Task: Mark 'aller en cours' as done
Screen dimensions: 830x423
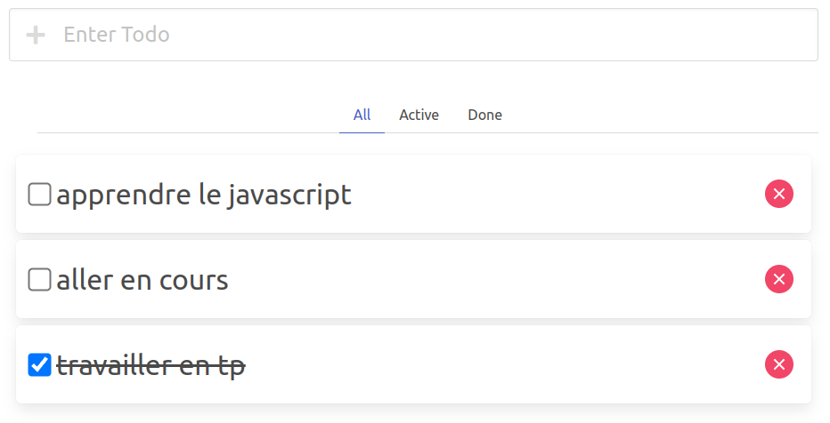Action: pyautogui.click(x=39, y=280)
